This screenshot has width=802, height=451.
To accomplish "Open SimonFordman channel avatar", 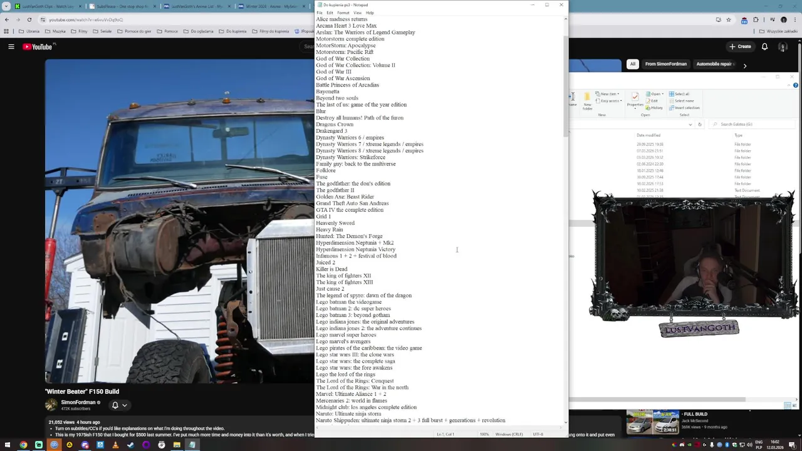I will (51, 405).
